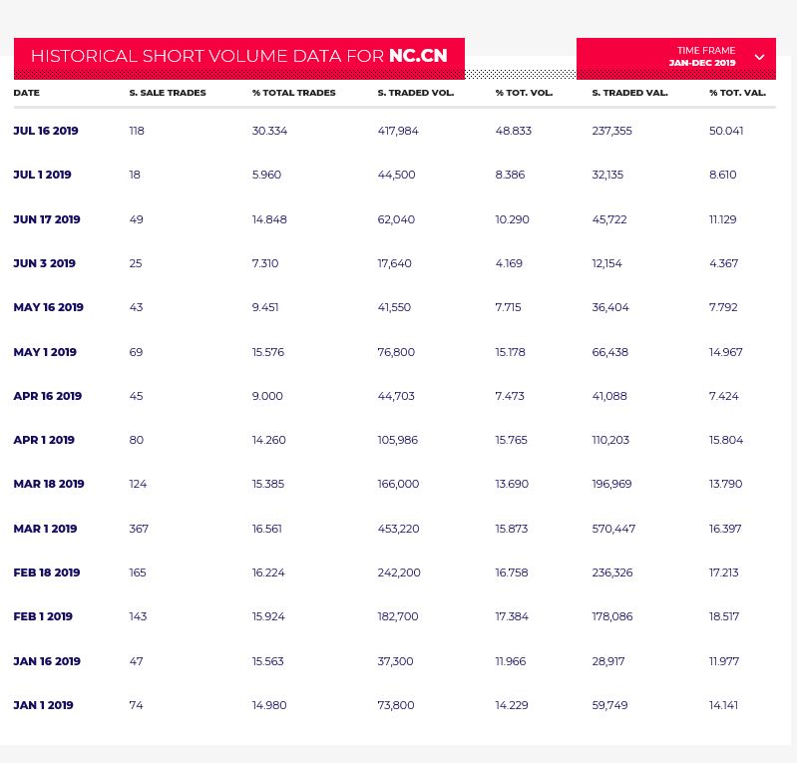Viewport: 797px width, 763px height.
Task: Click the S. Traded Vol. column header
Action: click(x=415, y=93)
